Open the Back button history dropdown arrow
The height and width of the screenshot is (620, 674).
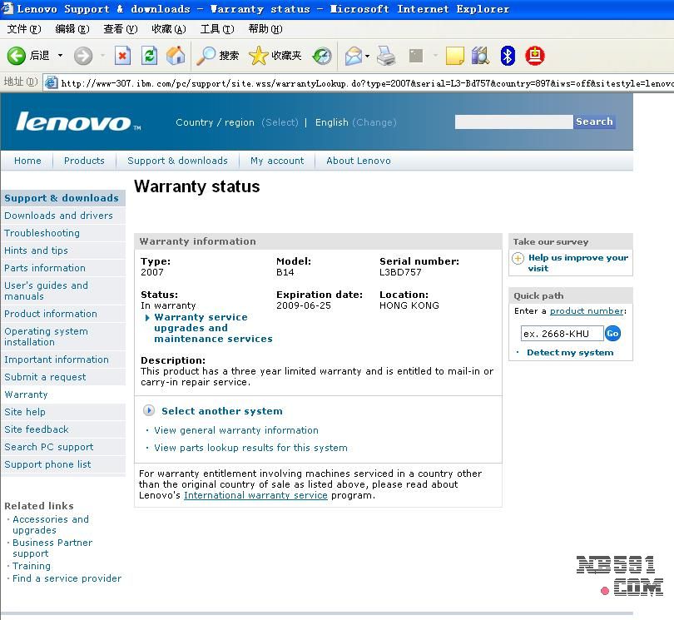[60, 56]
